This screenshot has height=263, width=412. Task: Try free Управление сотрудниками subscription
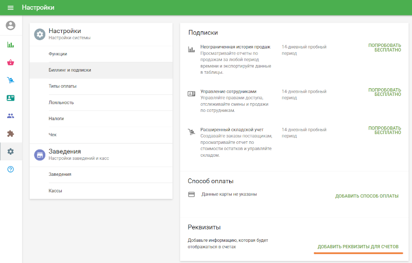pos(384,92)
